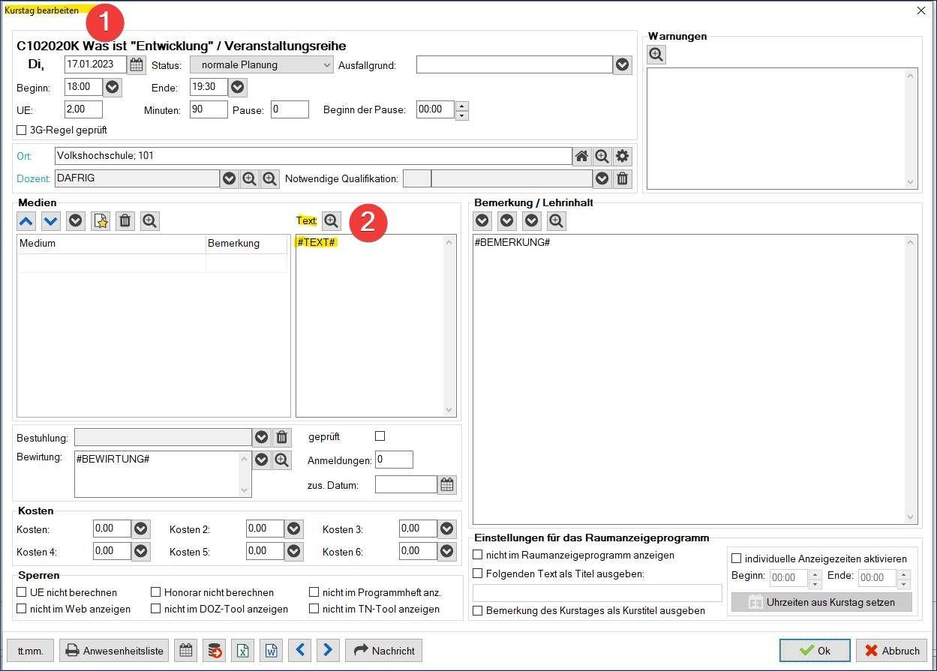937x671 pixels.
Task: Check Honorar nicht berechnen
Action: pos(156,592)
